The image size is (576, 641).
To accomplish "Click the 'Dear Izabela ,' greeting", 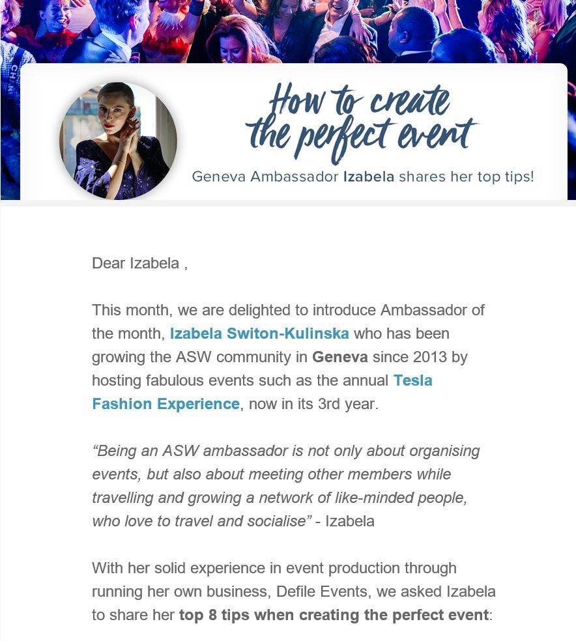I will 140,263.
